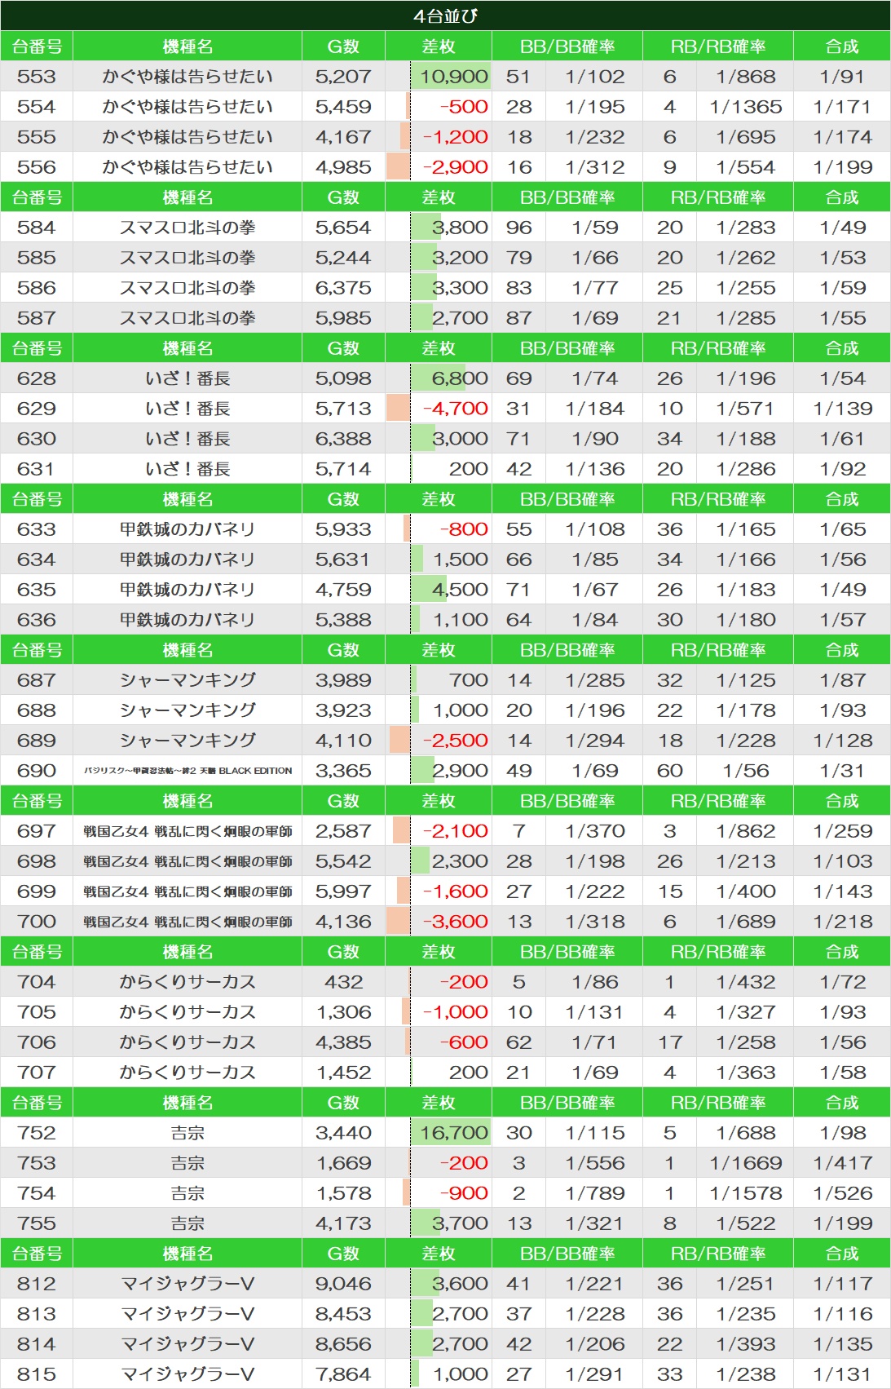
Task: Click machine number 587
Action: pos(37,318)
